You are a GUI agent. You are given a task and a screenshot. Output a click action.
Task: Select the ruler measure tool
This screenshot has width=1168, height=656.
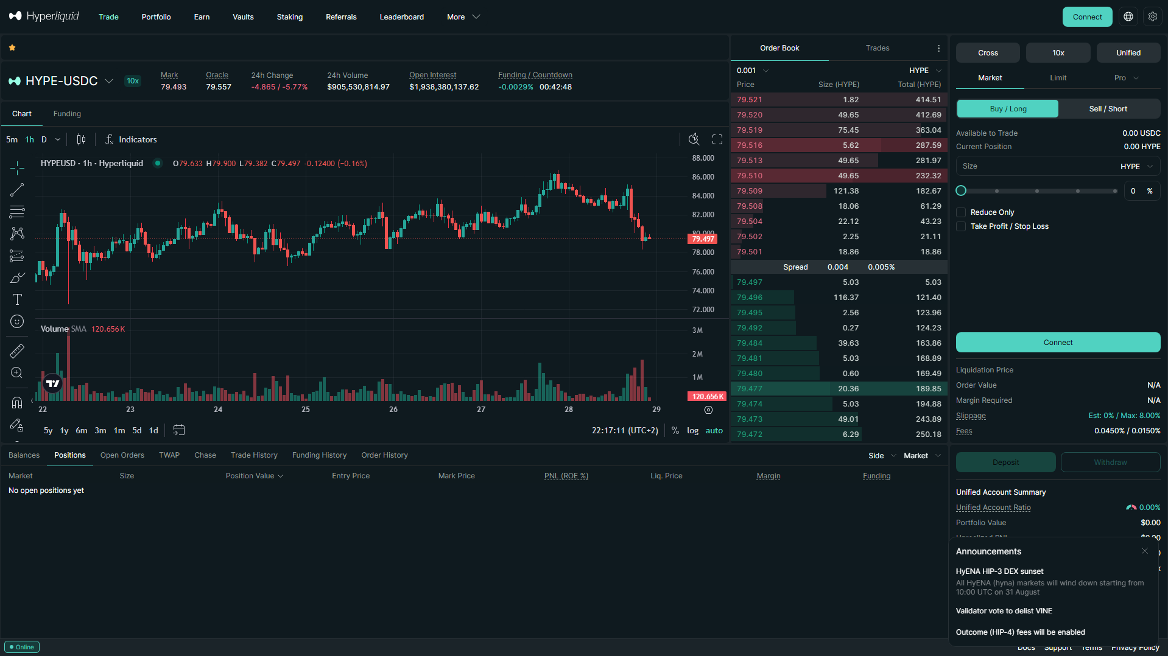17,351
